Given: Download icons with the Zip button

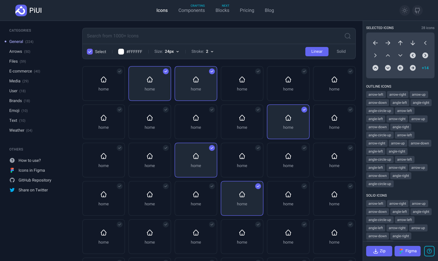Looking at the screenshot, I should 379,251.
